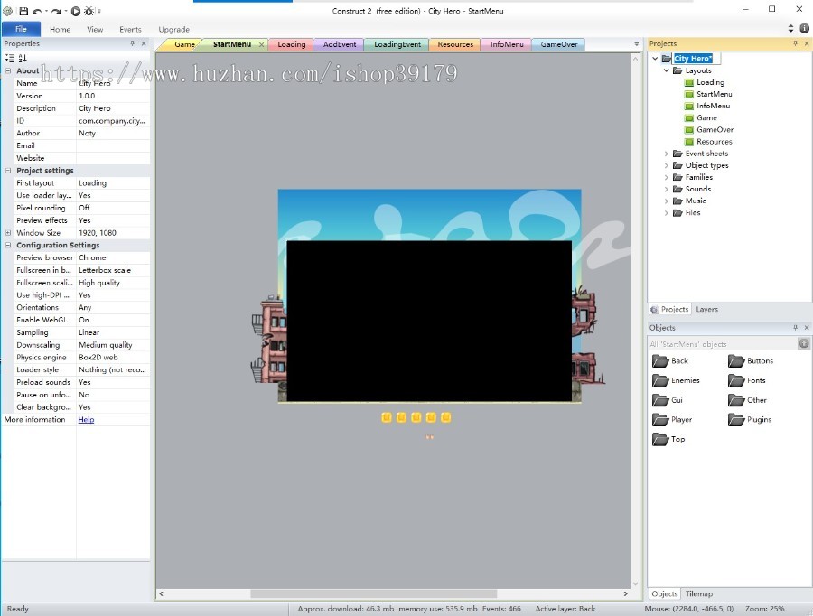Screen dimensions: 813x616
Task: Redo the last undone action
Action: tap(55, 11)
